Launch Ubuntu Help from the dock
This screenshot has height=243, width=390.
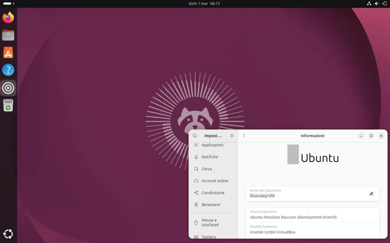click(8, 70)
